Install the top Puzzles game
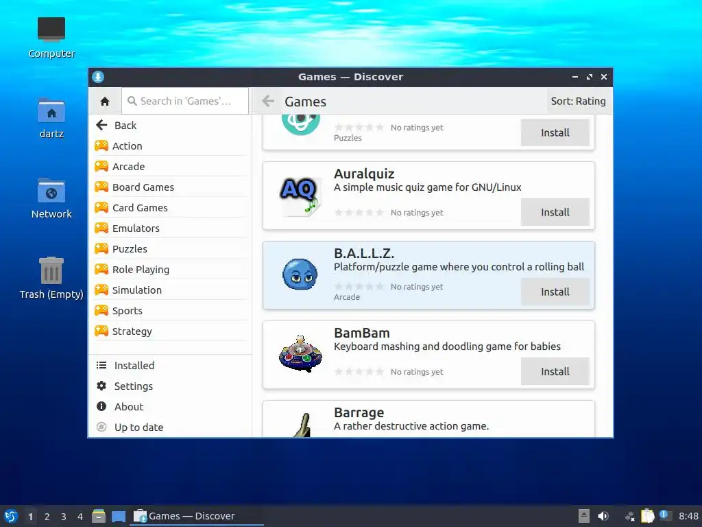This screenshot has height=527, width=702. (555, 132)
